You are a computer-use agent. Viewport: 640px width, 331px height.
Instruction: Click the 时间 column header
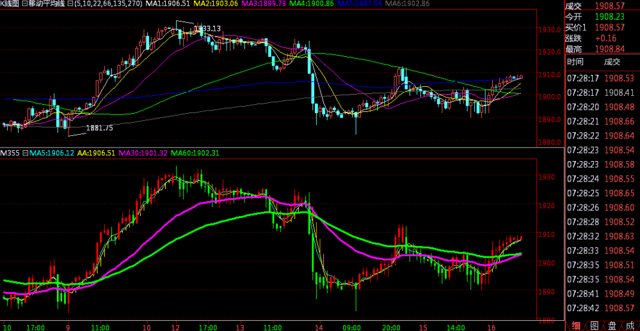click(575, 62)
